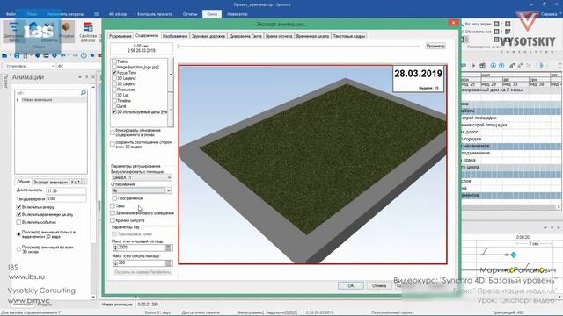Enable the Тени checkbox
Viewport: 563px width, 316px height.
pyautogui.click(x=113, y=206)
